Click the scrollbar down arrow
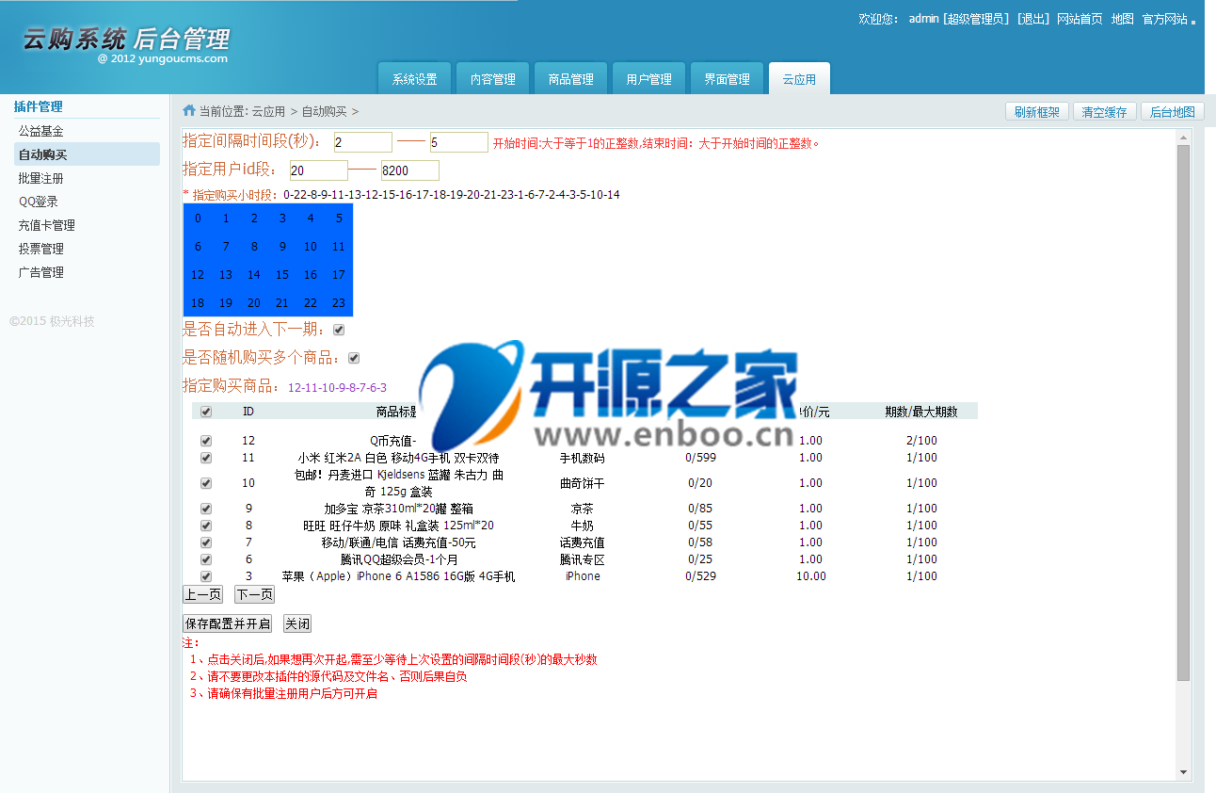The width and height of the screenshot is (1216, 793). 1184,772
